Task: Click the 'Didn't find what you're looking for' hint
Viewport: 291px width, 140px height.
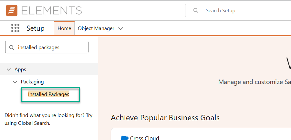Action: click(x=48, y=119)
